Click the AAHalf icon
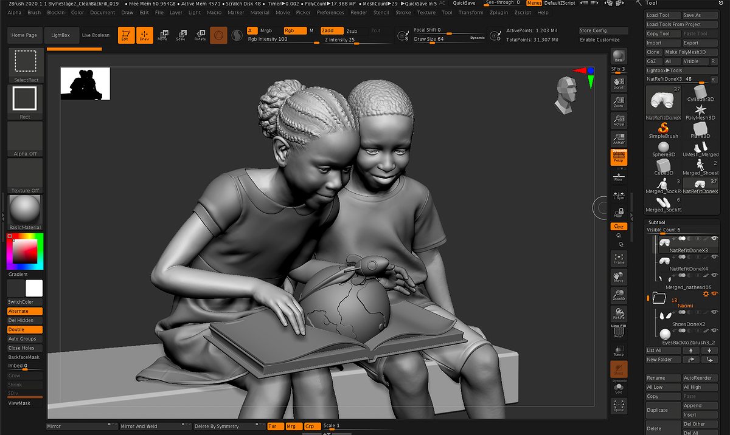Viewport: 730px width, 435px height. (619, 138)
